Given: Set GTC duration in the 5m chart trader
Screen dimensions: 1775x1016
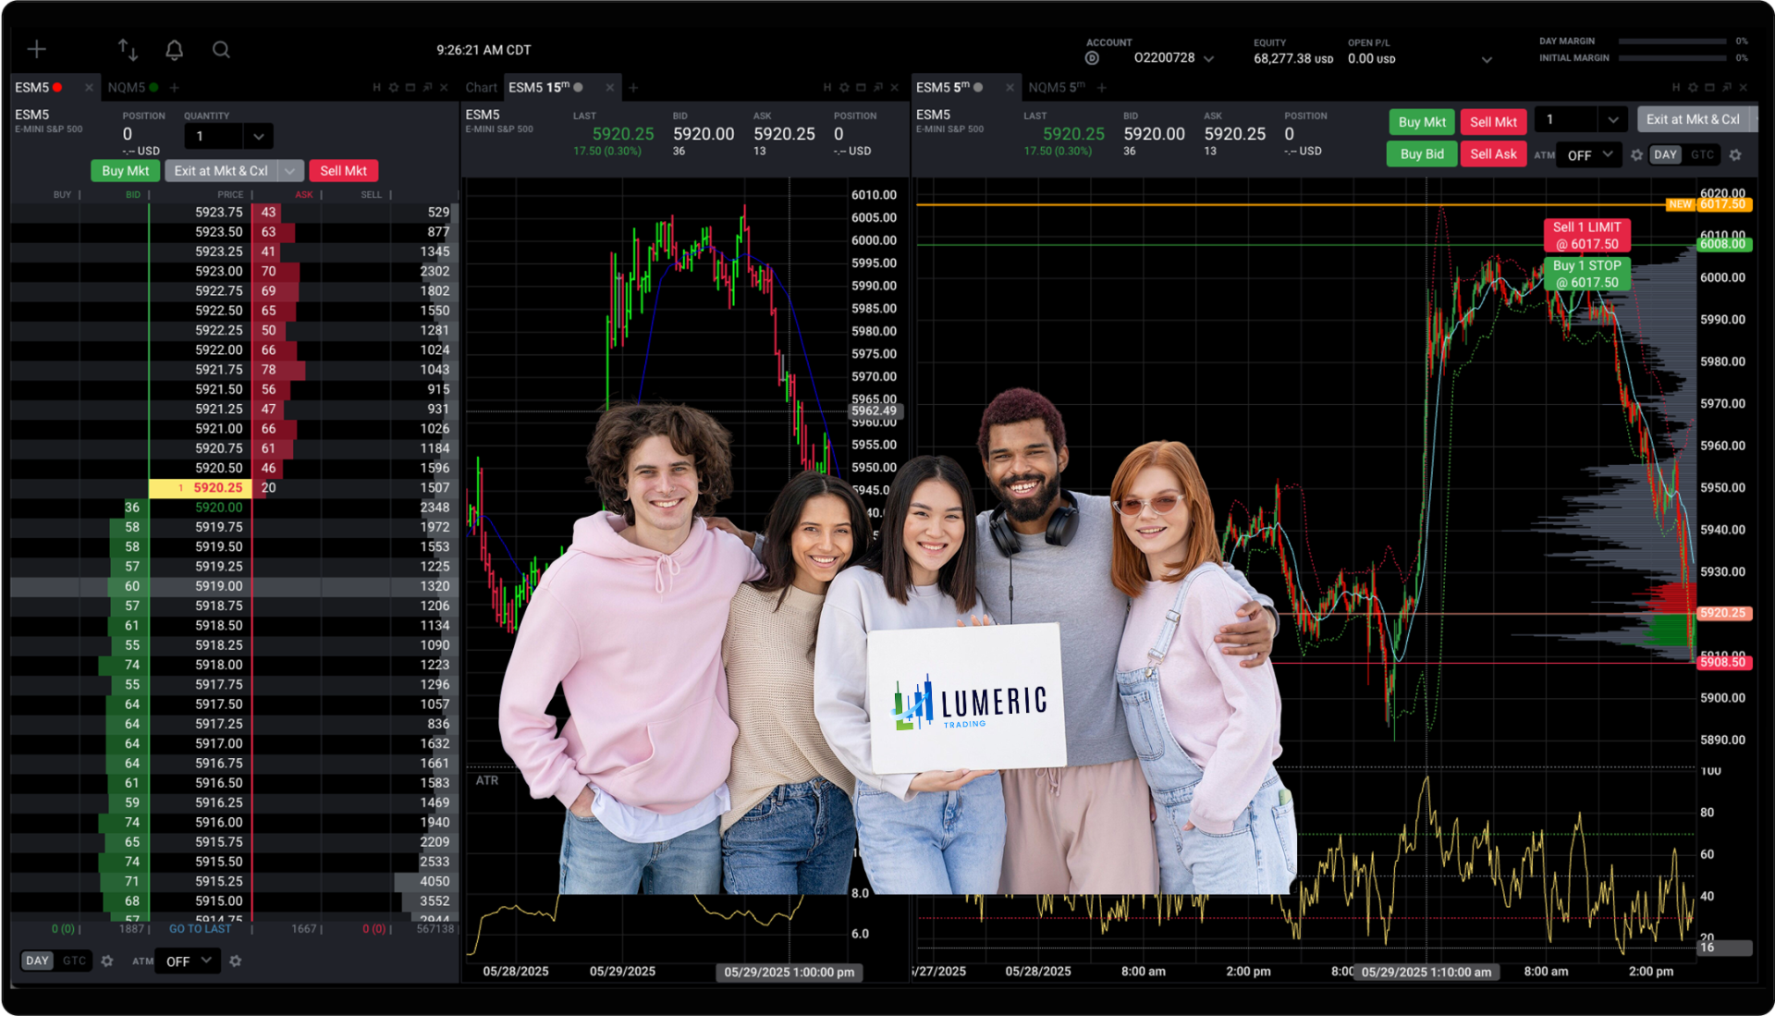Looking at the screenshot, I should click(1702, 155).
